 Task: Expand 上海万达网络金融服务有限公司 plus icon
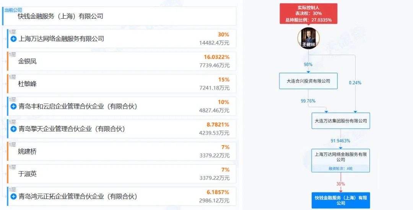point(13,39)
